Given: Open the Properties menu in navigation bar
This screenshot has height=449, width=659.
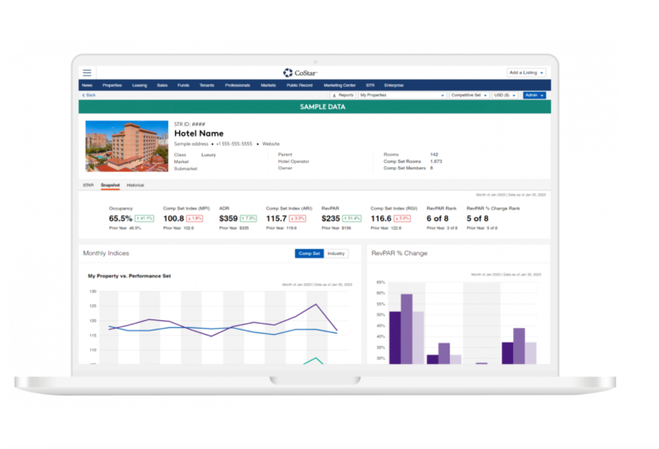Looking at the screenshot, I should click(x=112, y=85).
